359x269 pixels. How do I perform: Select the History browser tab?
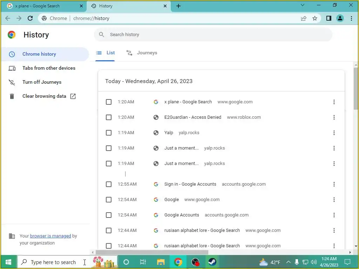pos(129,6)
